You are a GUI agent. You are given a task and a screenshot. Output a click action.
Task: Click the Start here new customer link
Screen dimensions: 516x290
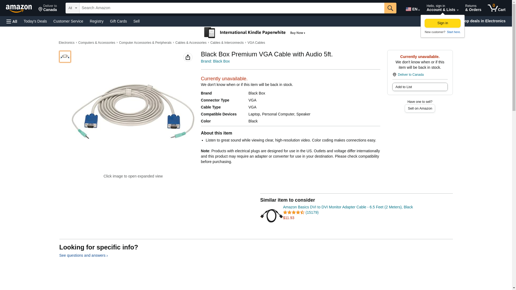453,32
